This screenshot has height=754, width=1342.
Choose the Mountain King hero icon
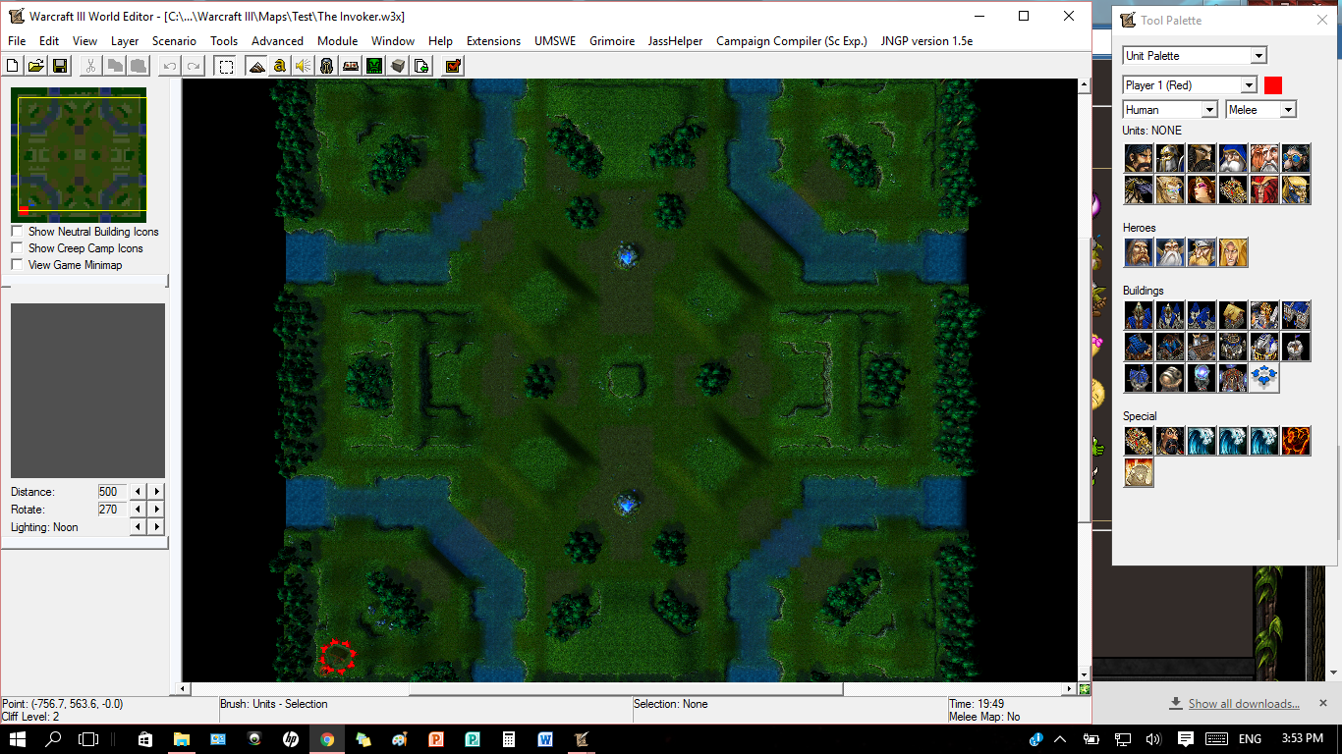(x=1202, y=252)
